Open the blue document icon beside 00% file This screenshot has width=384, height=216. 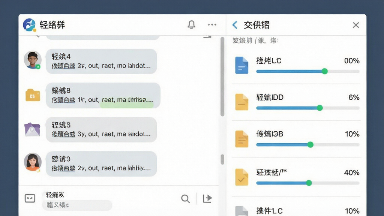(x=242, y=65)
